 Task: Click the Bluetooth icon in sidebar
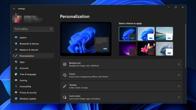tap(16, 44)
